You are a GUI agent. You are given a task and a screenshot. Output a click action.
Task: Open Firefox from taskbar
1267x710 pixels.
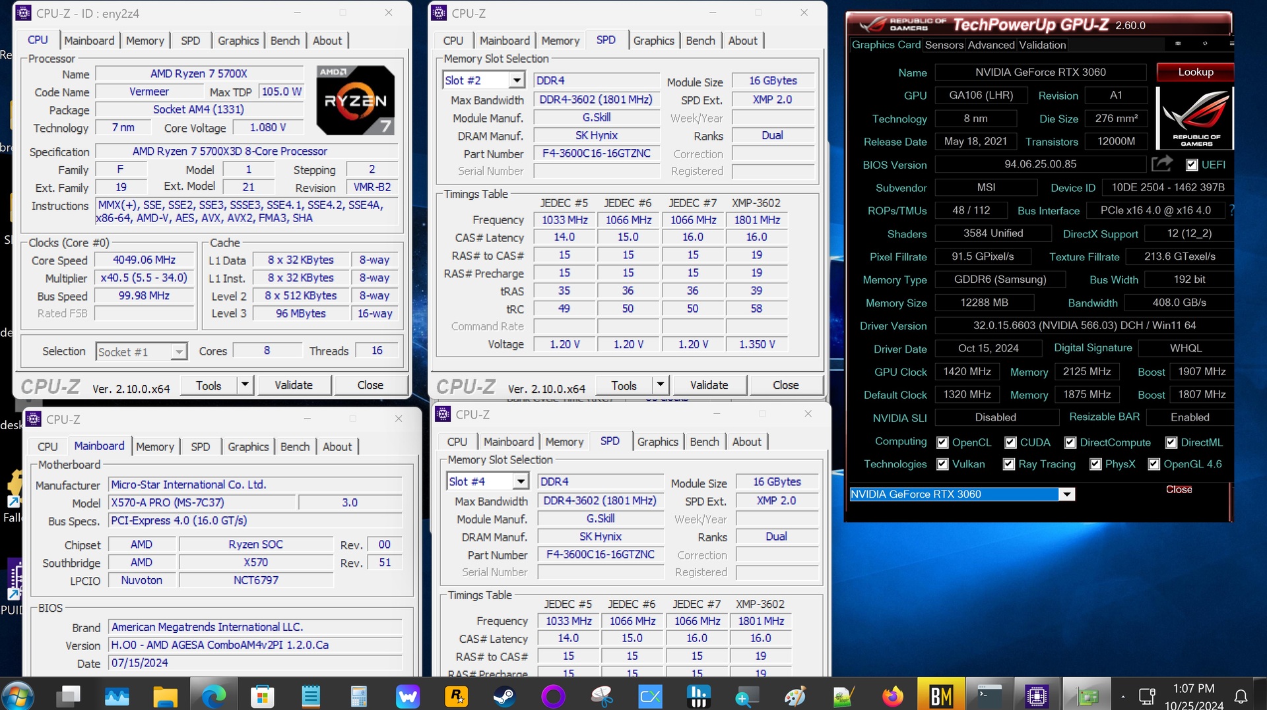click(892, 696)
